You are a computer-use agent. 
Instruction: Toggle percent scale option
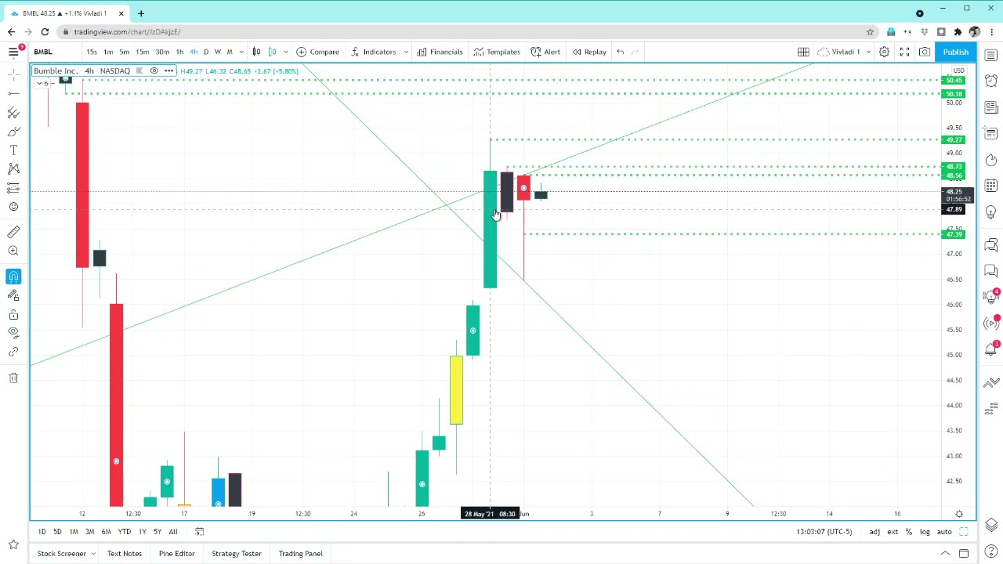point(909,532)
